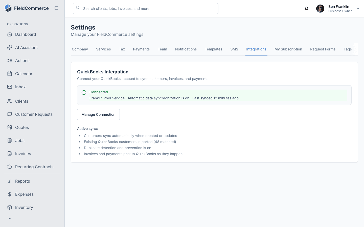Switch to the Services tab
The image size is (364, 227).
(x=103, y=49)
